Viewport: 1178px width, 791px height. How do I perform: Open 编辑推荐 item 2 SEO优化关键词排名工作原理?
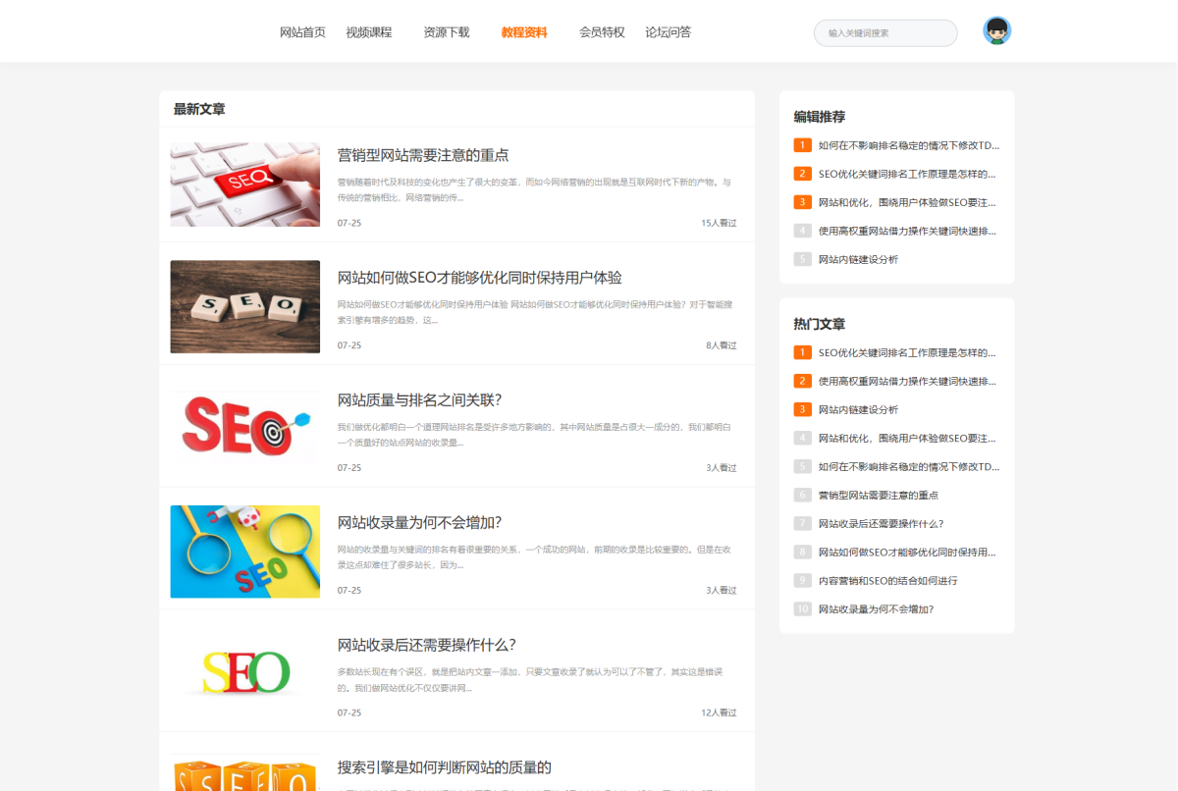[907, 174]
